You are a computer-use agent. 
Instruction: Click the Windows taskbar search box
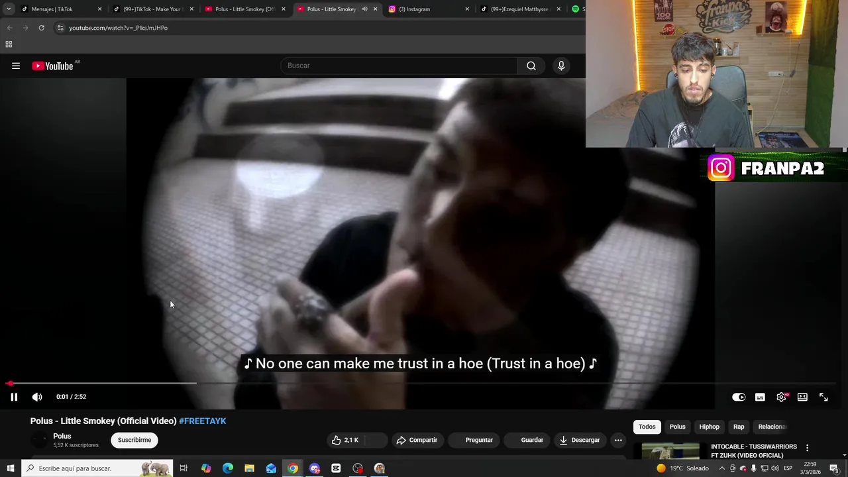tap(98, 468)
